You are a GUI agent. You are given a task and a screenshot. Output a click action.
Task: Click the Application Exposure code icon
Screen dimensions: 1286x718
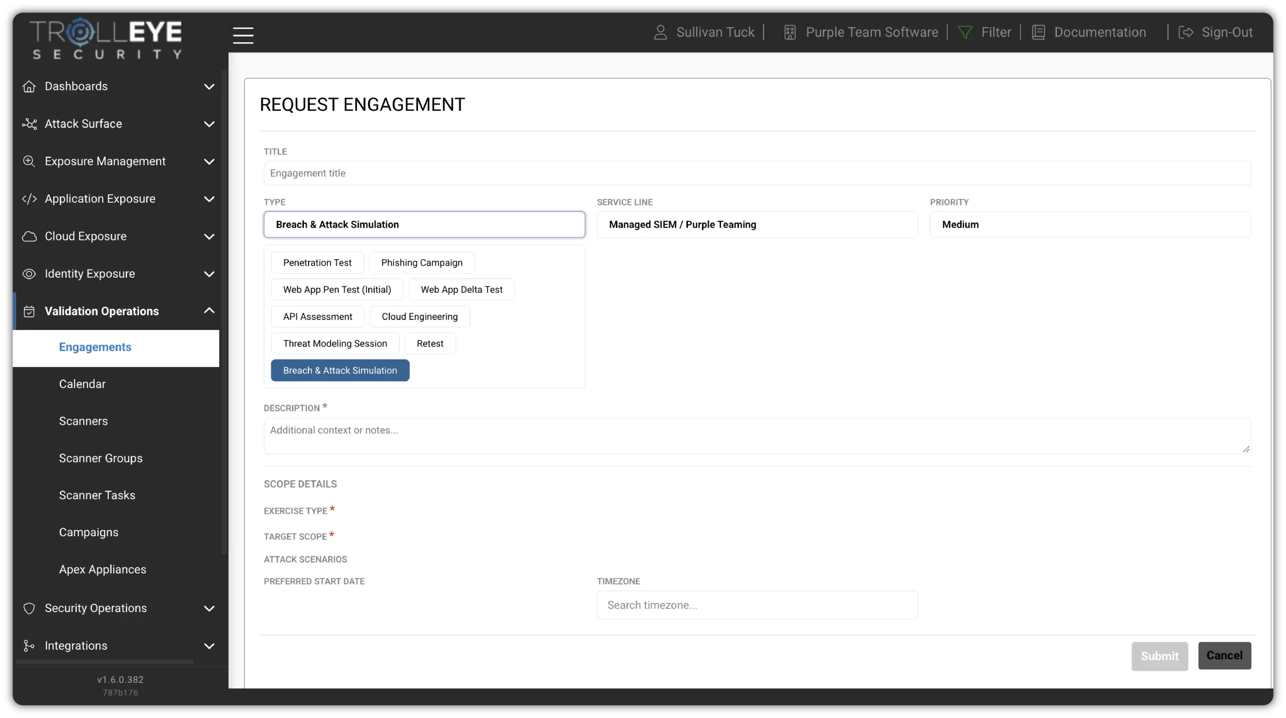[29, 199]
